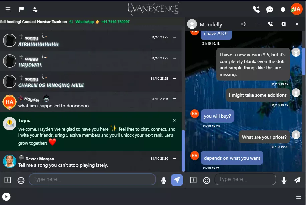Click the play button at bottom left
This screenshot has width=306, height=205.
(6, 197)
